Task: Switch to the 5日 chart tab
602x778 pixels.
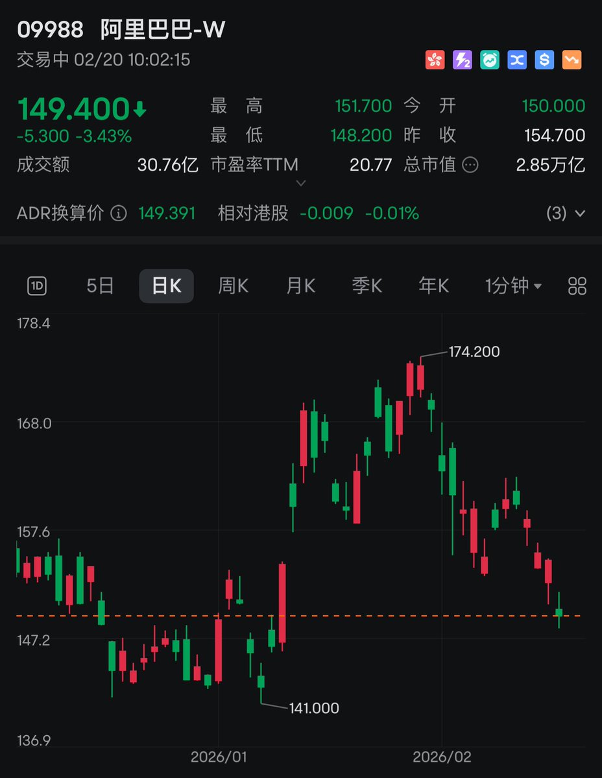Action: (x=100, y=286)
